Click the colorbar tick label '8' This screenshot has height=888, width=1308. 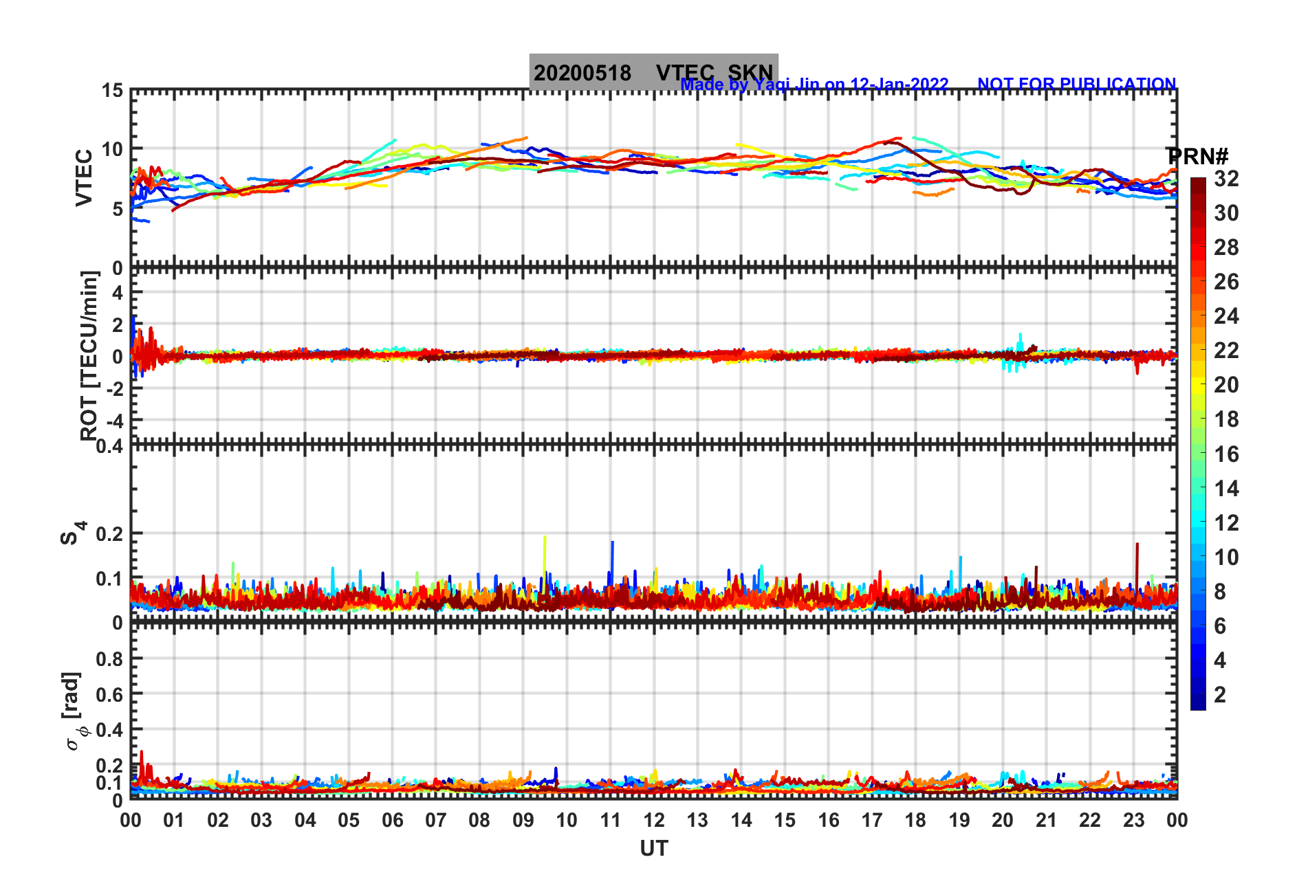tap(1220, 592)
